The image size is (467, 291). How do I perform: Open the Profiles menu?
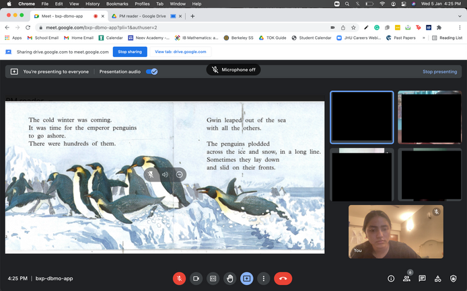143,4
